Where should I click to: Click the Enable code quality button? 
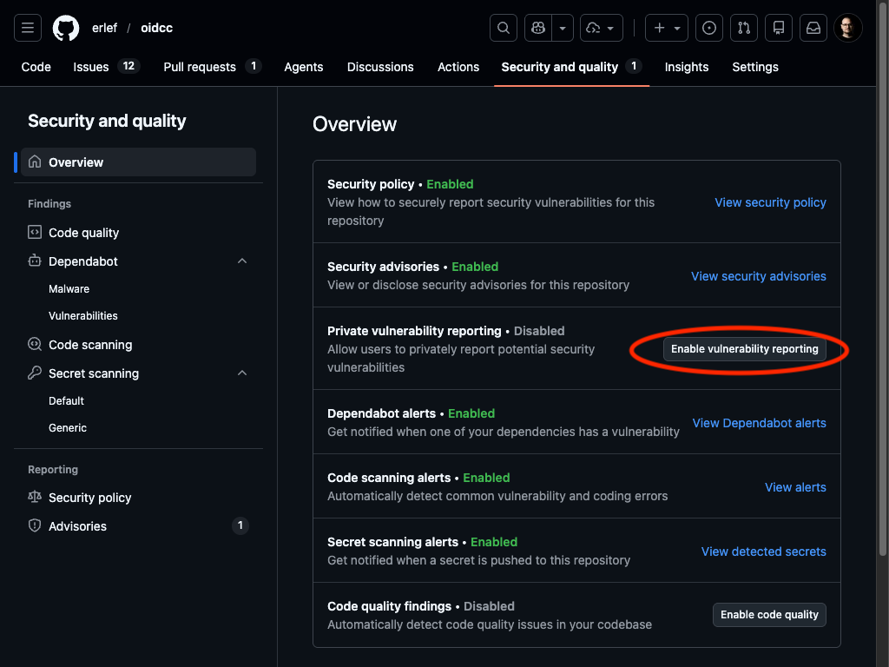click(x=769, y=615)
